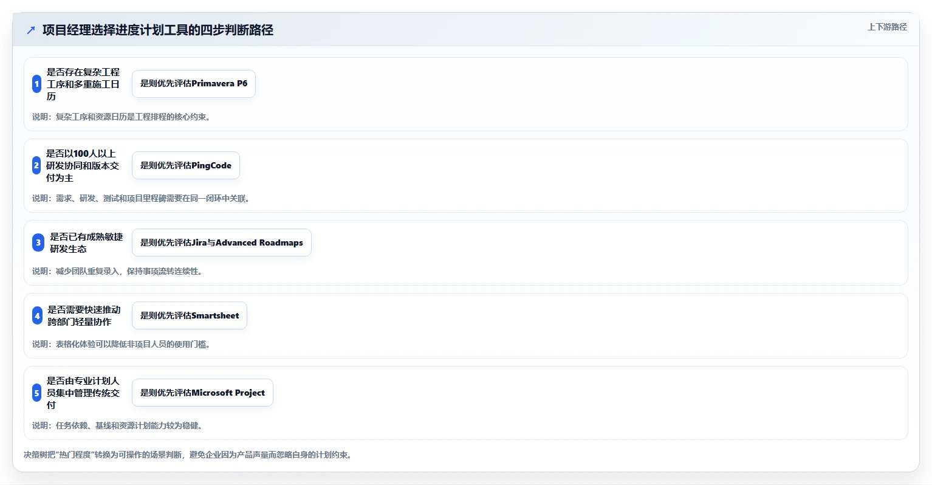The width and height of the screenshot is (932, 485).
Task: Click the title '项目经理选择进度计划工具的四步判断路径'
Action: 158,30
